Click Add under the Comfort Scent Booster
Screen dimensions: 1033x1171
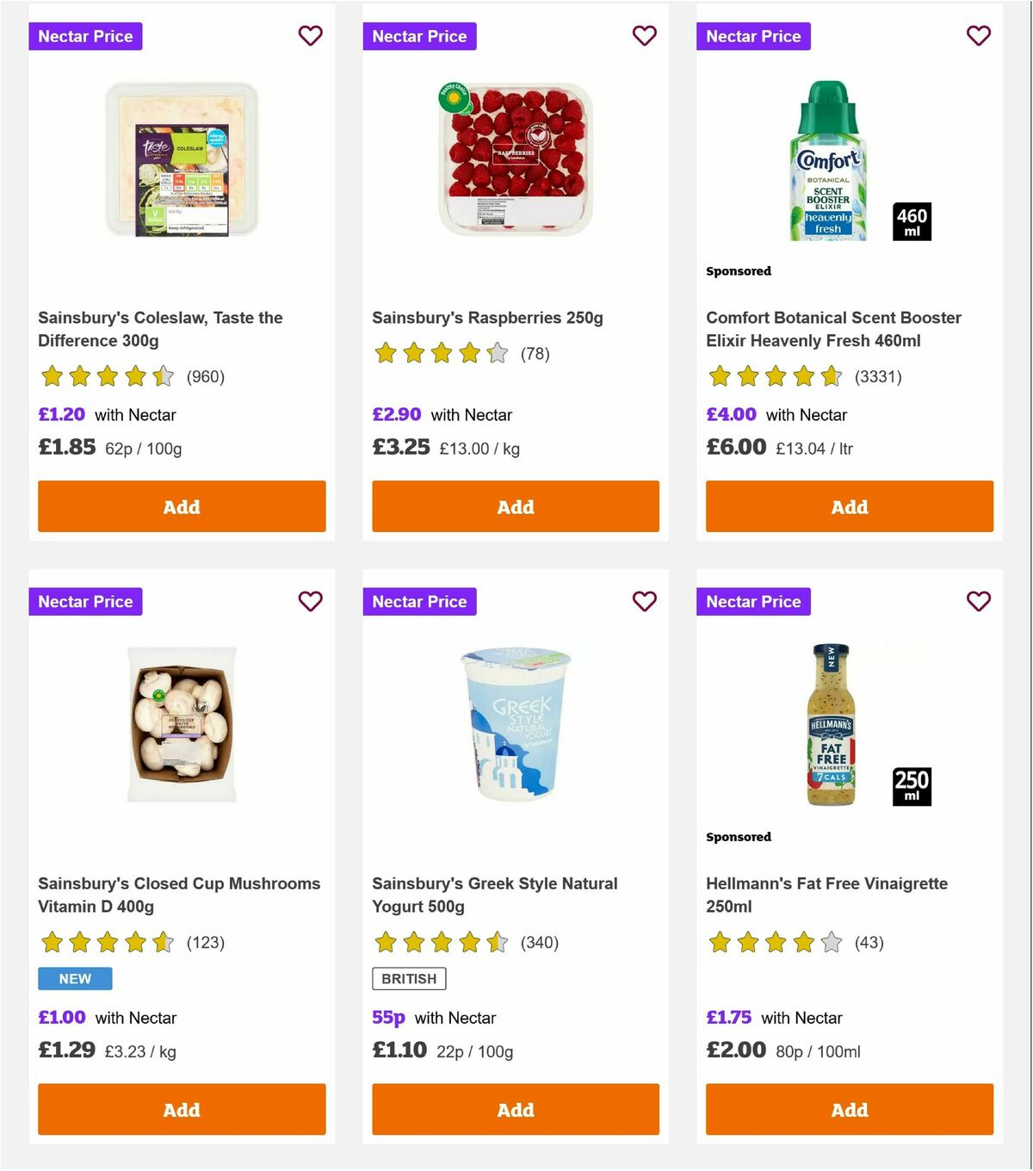(849, 506)
